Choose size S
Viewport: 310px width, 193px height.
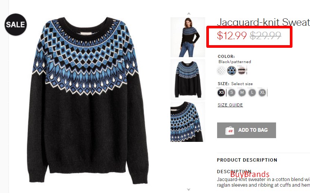coord(232,92)
